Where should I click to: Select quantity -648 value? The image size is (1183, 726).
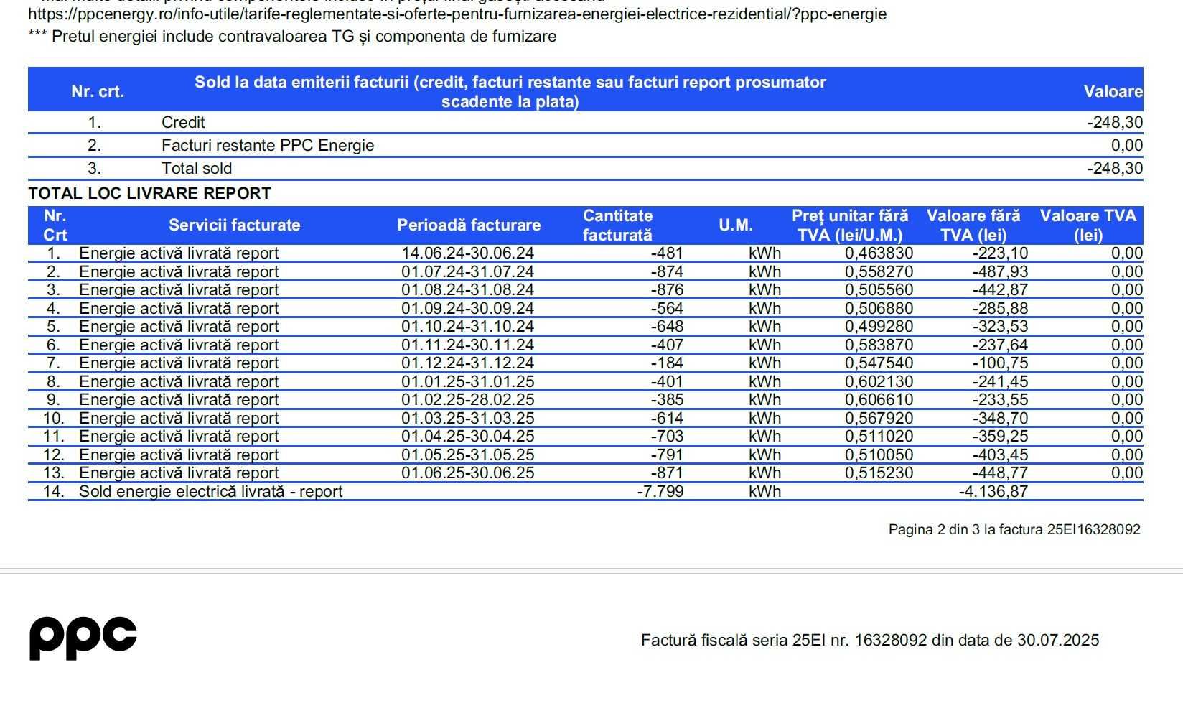[667, 327]
